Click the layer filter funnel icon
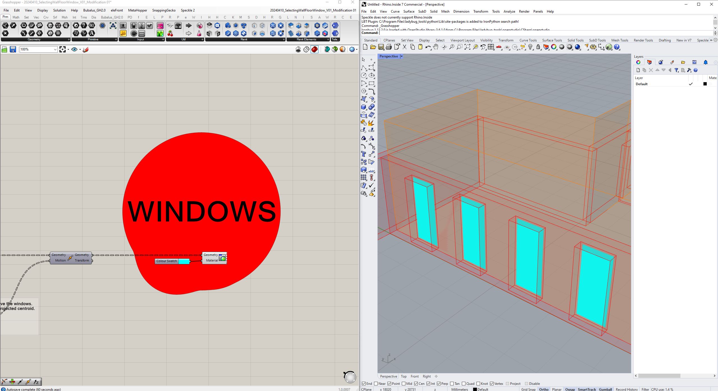 pos(676,70)
